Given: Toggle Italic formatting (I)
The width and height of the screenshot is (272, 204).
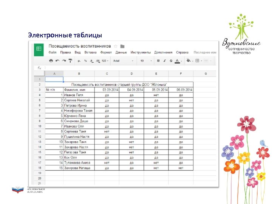Looking at the screenshot, I should 164,61.
